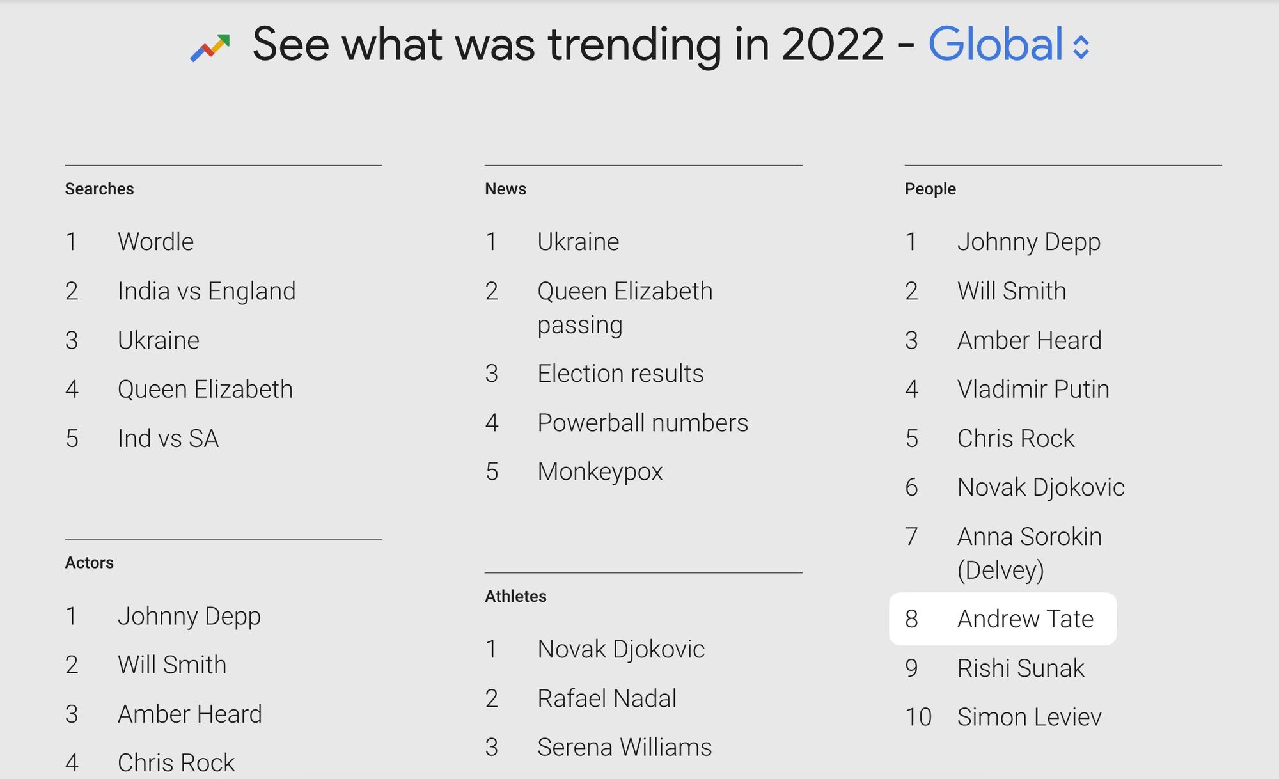Open Election results news item

point(620,374)
